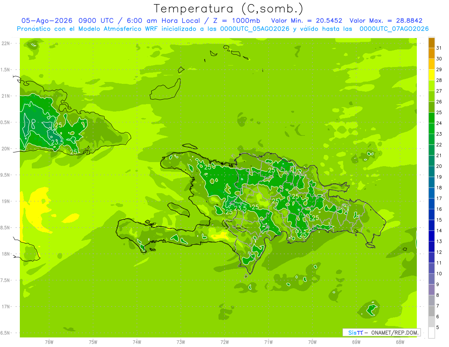Click the legend value 28
The height and width of the screenshot is (347, 449).
pos(439,80)
